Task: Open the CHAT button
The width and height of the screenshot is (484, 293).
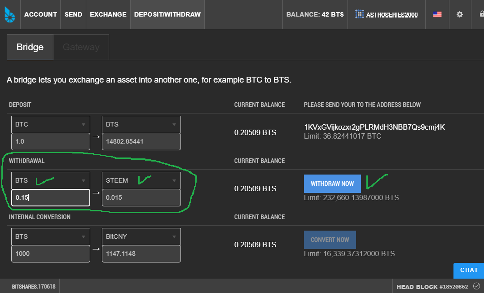Action: coord(469,271)
